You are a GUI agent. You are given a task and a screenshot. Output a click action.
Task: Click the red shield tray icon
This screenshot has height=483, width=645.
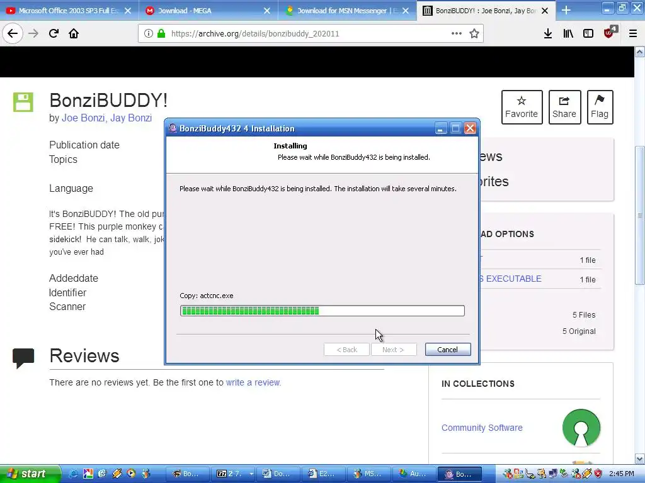(x=598, y=474)
